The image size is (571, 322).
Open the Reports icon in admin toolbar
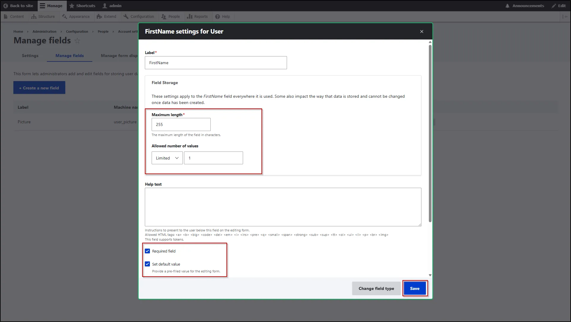(190, 16)
